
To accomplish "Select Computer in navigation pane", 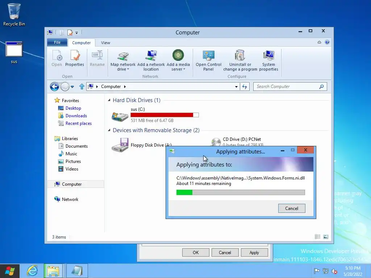I will 76,184.
